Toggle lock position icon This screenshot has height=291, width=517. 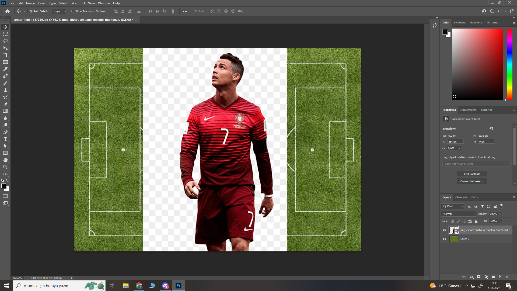(x=464, y=221)
